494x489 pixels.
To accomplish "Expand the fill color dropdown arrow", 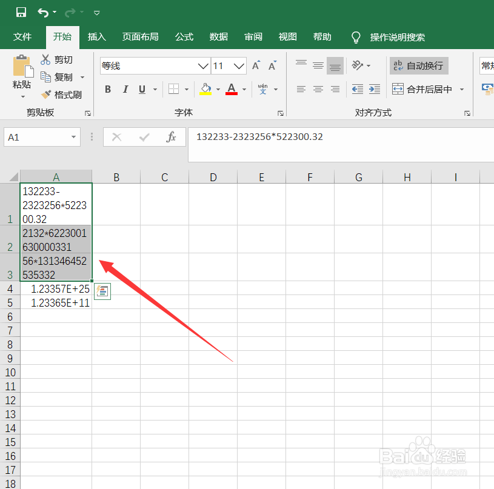I will pos(218,90).
